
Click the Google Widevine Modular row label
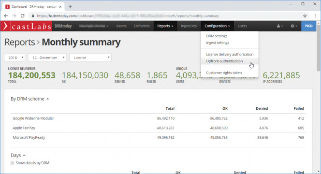tap(33, 118)
